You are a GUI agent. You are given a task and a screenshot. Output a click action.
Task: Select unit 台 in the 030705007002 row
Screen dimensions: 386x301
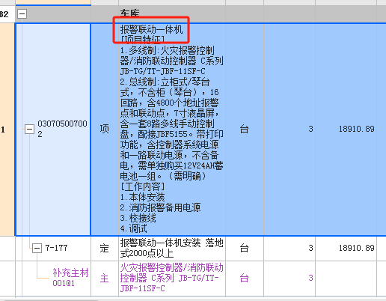click(x=245, y=130)
